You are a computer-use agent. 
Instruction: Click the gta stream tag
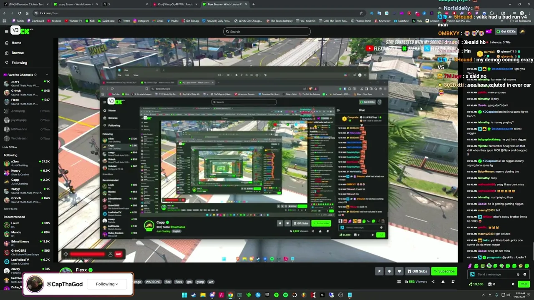point(189,282)
